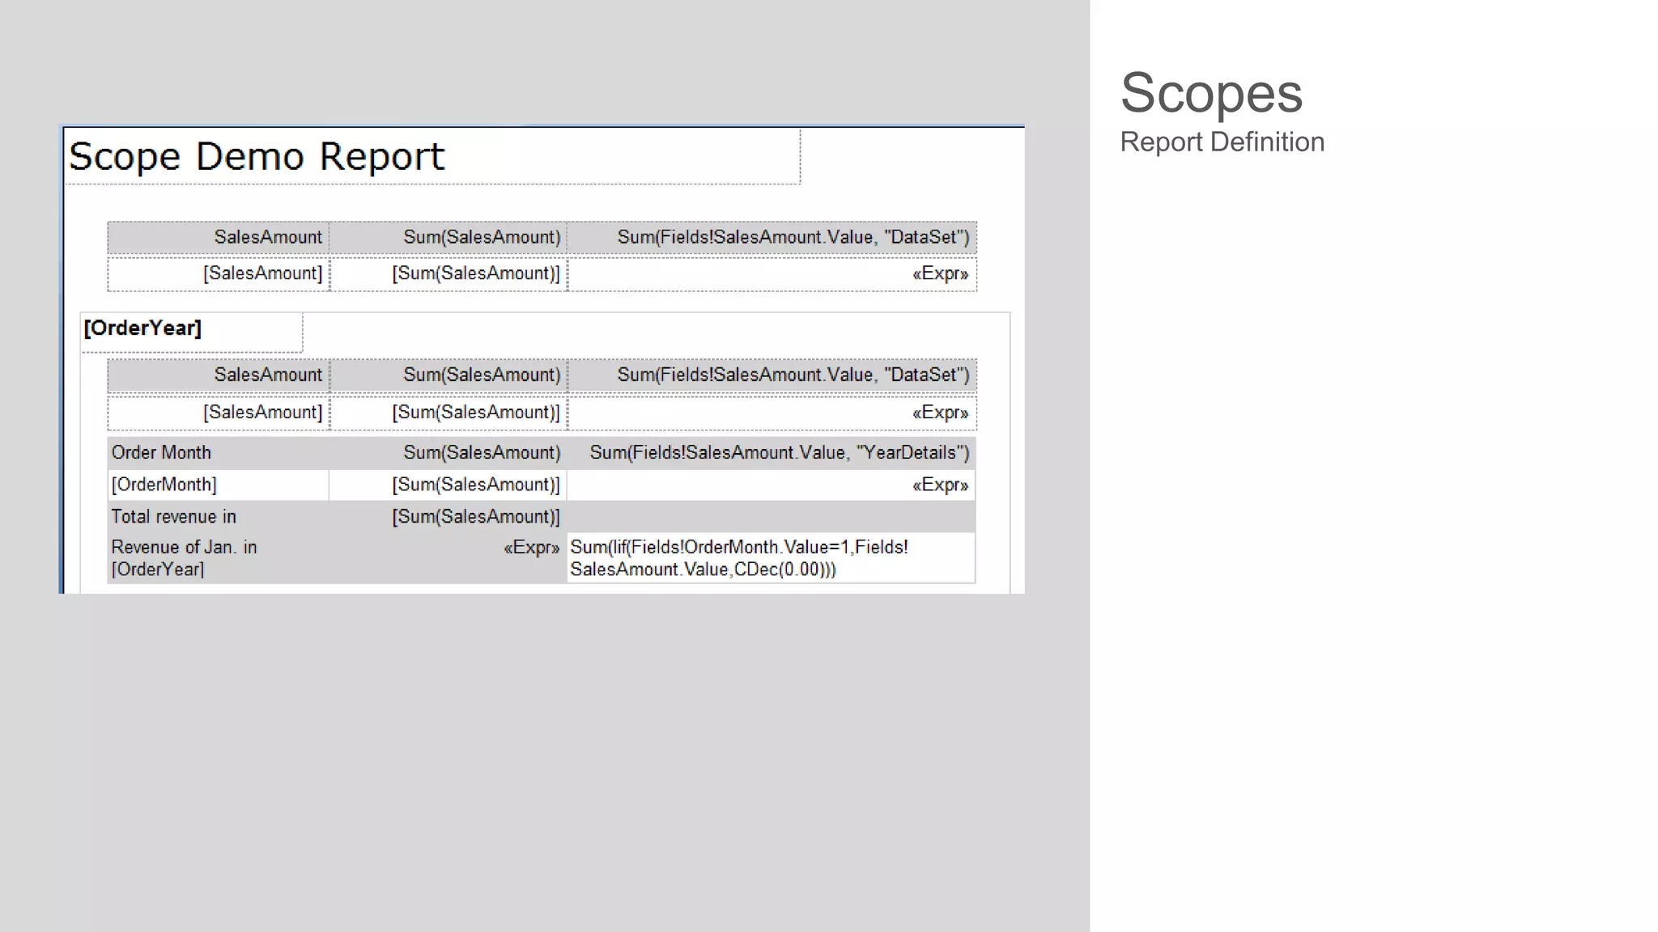
Task: Click the "YearDetails" sum header cell
Action: [772, 453]
